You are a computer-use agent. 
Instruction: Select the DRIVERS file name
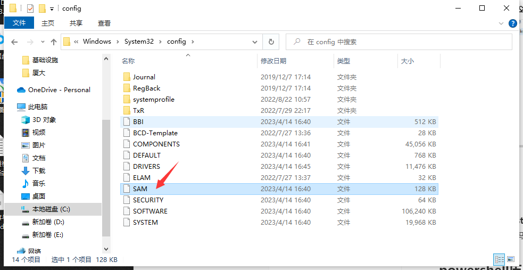pyautogui.click(x=146, y=167)
